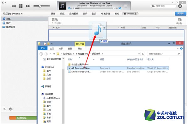Open the iTunes downloads arrow icon
The width and height of the screenshot is (188, 124).
pos(180,6)
